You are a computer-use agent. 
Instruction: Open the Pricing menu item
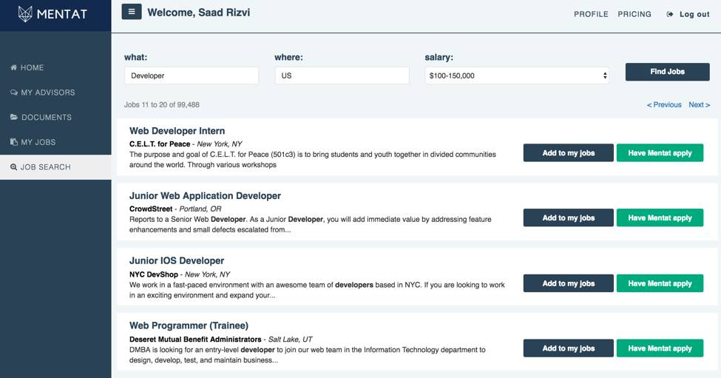[634, 14]
